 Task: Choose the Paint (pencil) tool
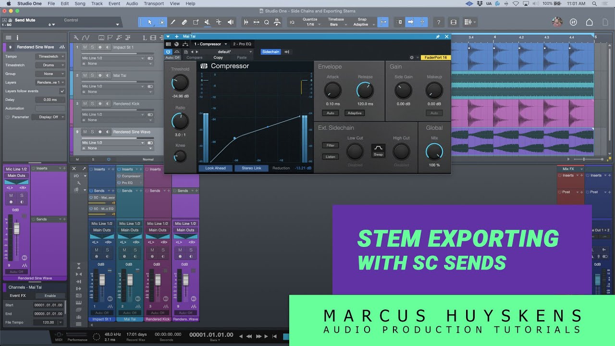[173, 22]
